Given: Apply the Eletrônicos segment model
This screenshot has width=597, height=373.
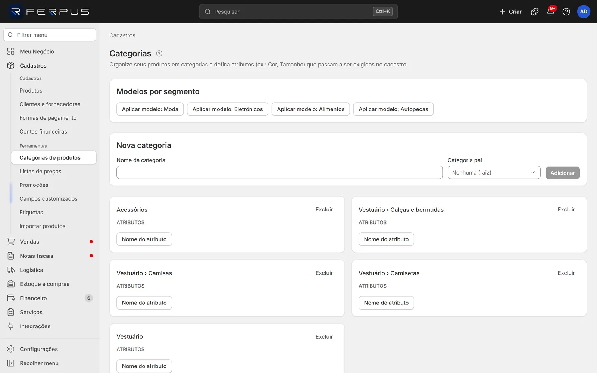Looking at the screenshot, I should pyautogui.click(x=228, y=109).
